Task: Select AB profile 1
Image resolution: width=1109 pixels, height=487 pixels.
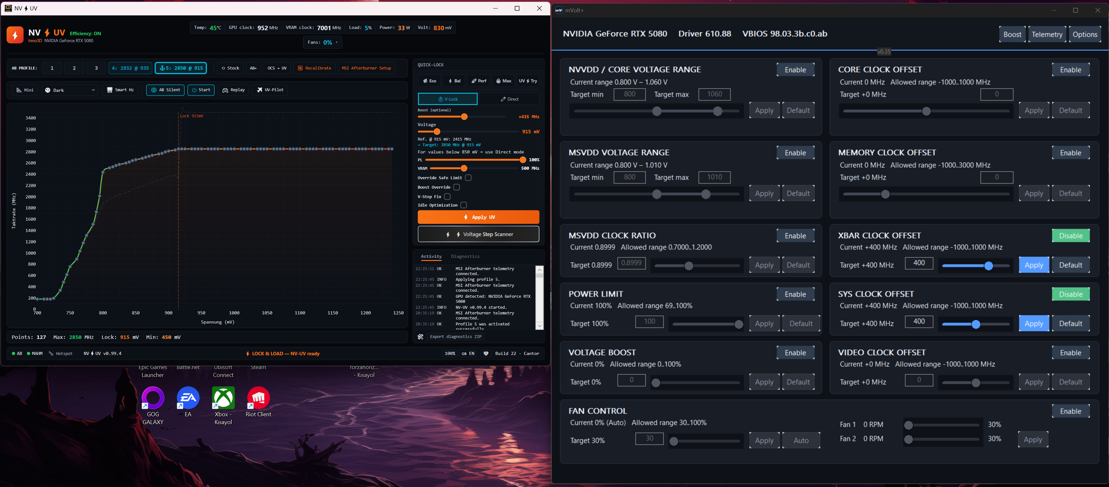Action: pos(52,68)
